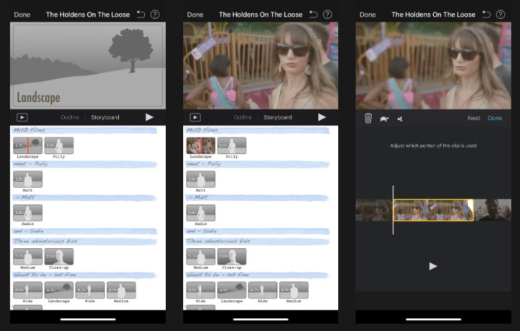Select the Close-up placeholder in the left storyboard
The width and height of the screenshot is (520, 331).
[x=59, y=256]
